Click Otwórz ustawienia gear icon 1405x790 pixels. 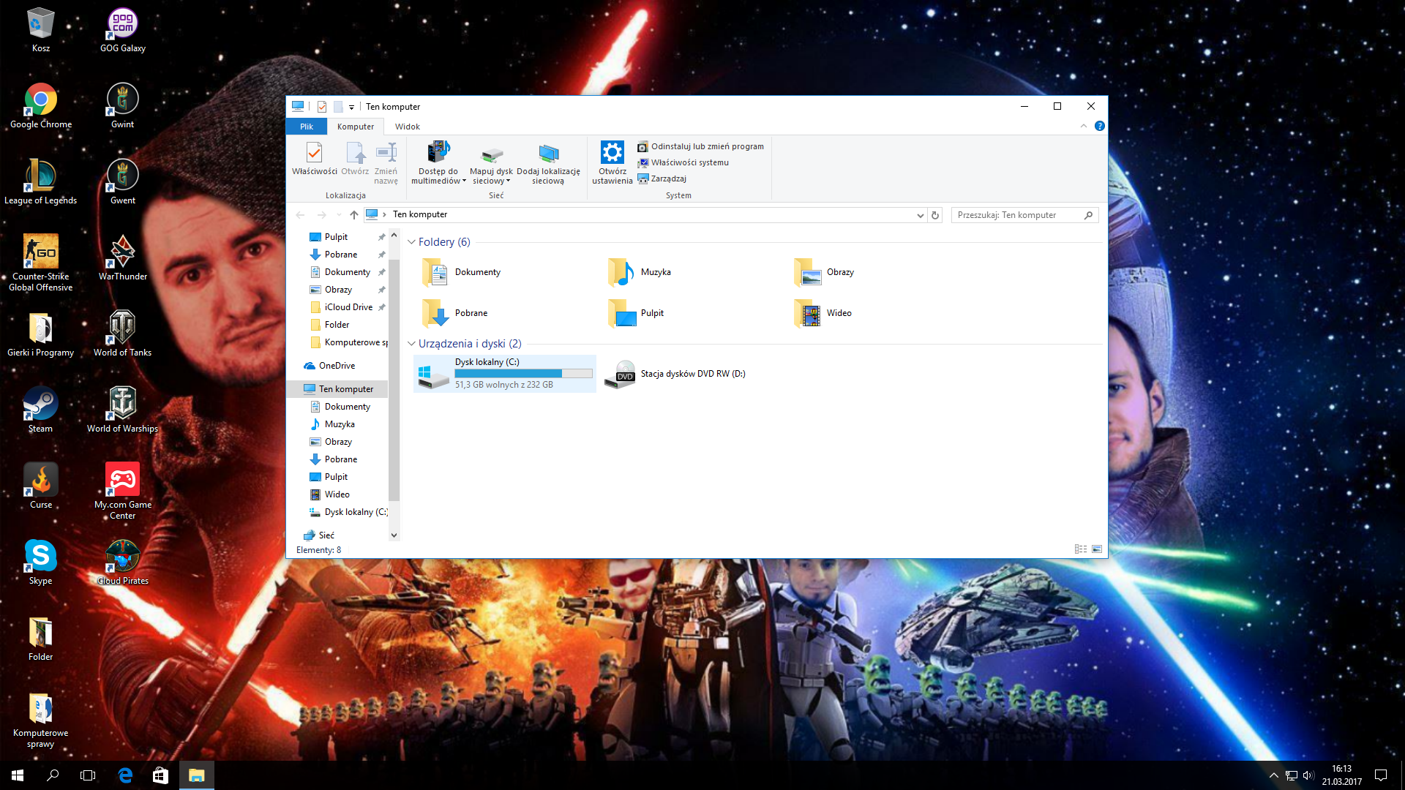pyautogui.click(x=612, y=153)
